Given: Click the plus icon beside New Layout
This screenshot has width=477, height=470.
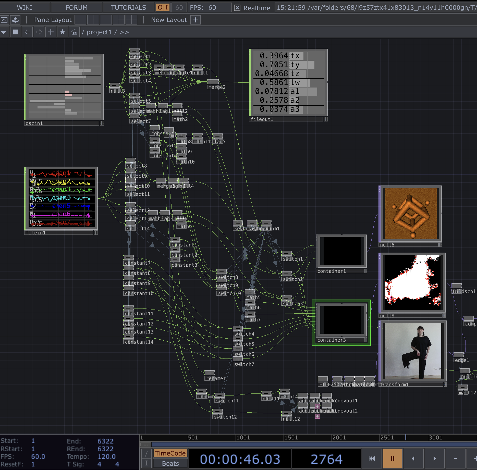Looking at the screenshot, I should 195,20.
